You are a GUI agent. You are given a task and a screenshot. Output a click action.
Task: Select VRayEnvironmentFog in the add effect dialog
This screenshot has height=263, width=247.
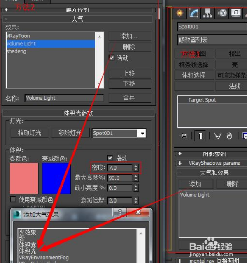pyautogui.click(x=44, y=258)
